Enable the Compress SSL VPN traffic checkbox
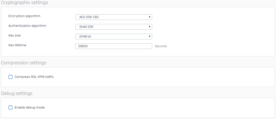This screenshot has width=276, height=119. click(x=10, y=77)
